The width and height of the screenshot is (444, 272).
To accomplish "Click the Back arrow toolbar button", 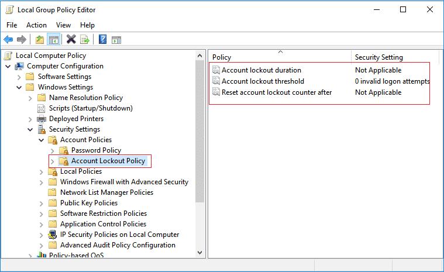I will click(8, 40).
